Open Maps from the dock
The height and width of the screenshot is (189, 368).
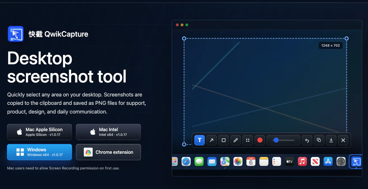(x=225, y=161)
